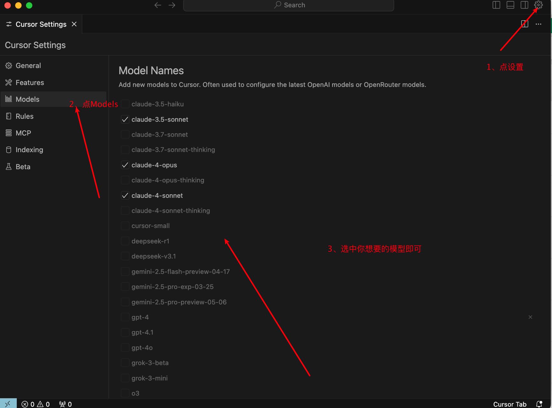The image size is (552, 408).
Task: Click the General gear icon in sidebar
Action: click(9, 66)
